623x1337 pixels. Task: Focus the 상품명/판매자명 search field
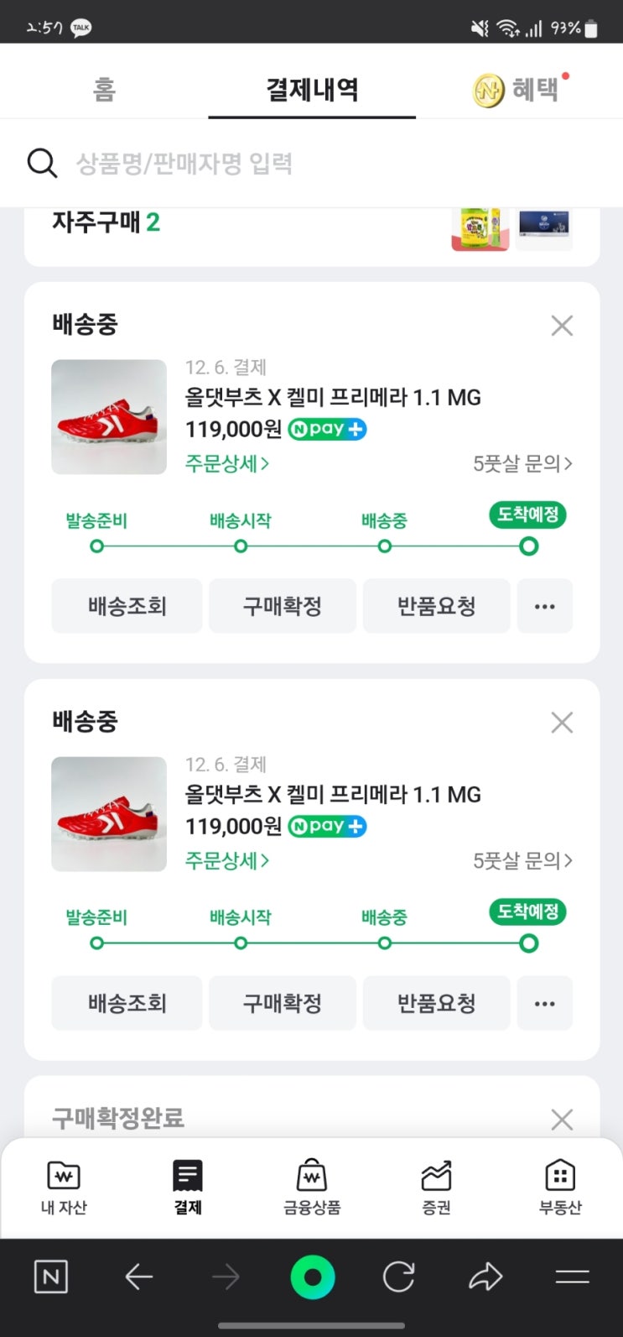319,163
